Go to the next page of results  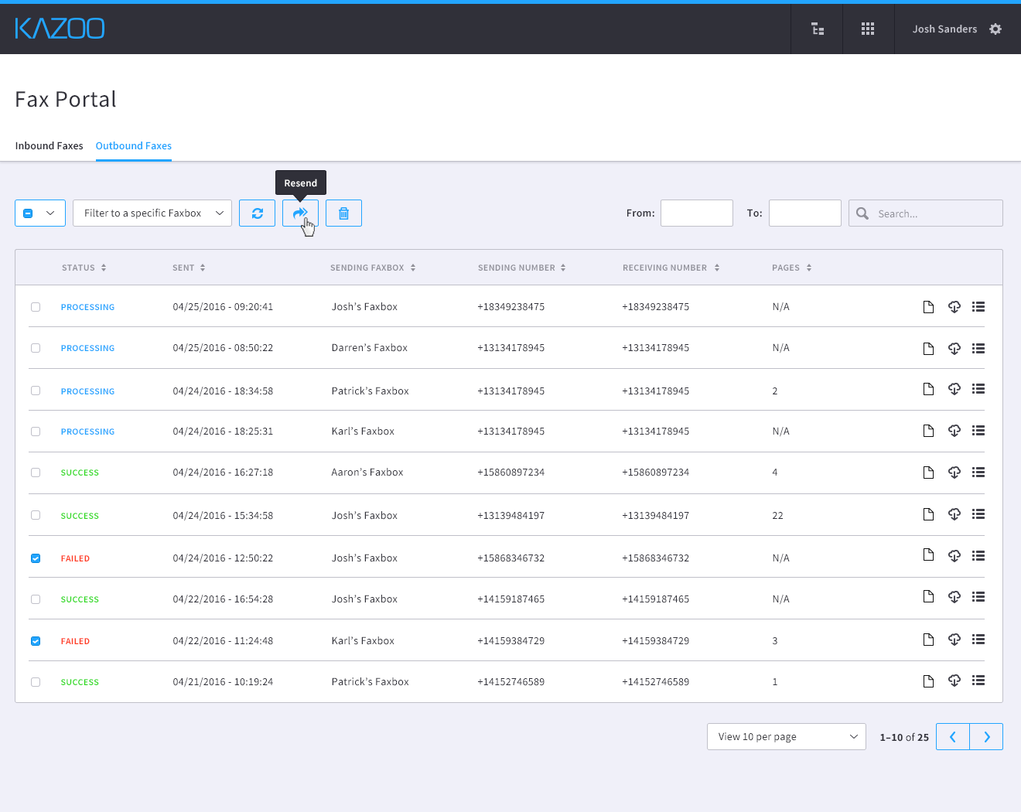pos(986,737)
